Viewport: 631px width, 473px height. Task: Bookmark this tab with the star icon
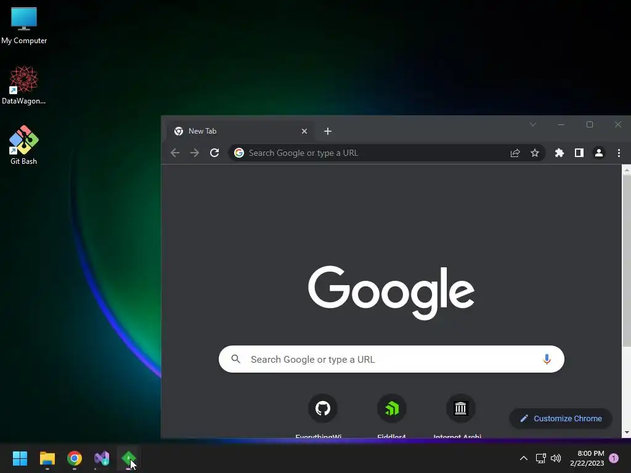click(534, 153)
